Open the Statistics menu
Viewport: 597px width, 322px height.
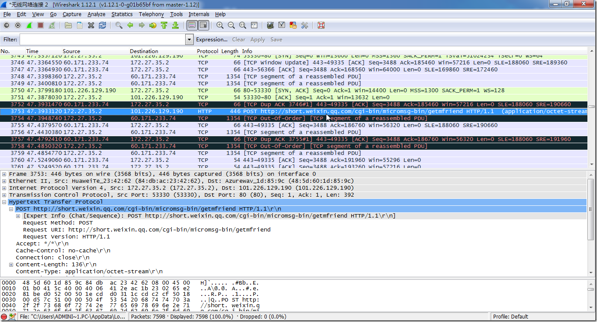pyautogui.click(x=122, y=14)
